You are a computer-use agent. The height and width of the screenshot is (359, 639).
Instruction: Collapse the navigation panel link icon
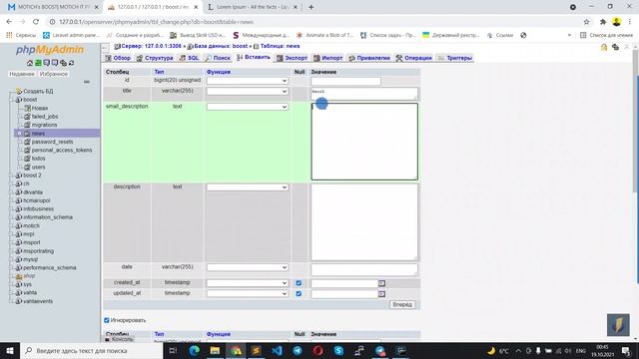click(x=87, y=82)
